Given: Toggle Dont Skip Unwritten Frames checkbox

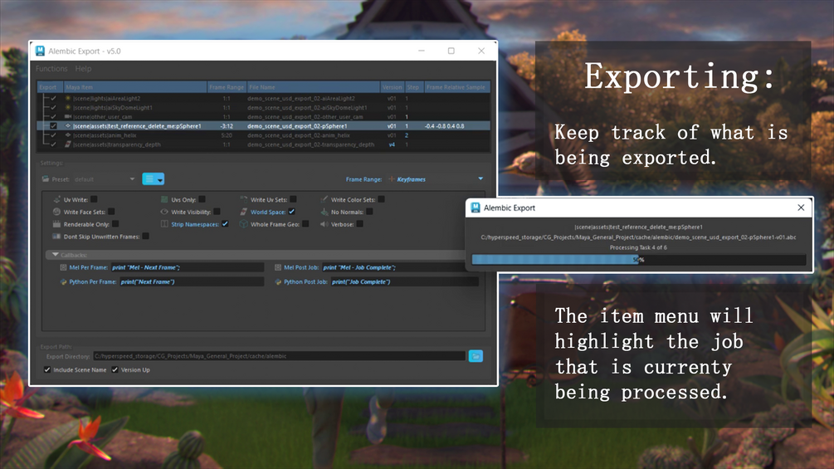Looking at the screenshot, I should (x=146, y=236).
